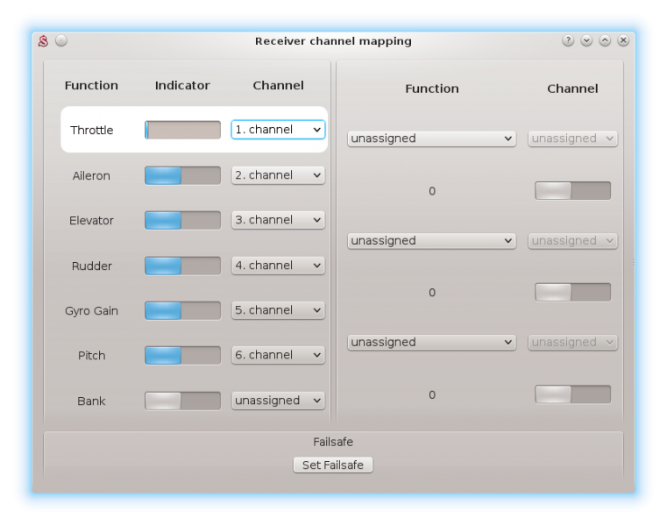Click the minimize down-chevron title bar icon
The image size is (667, 525).
point(586,40)
